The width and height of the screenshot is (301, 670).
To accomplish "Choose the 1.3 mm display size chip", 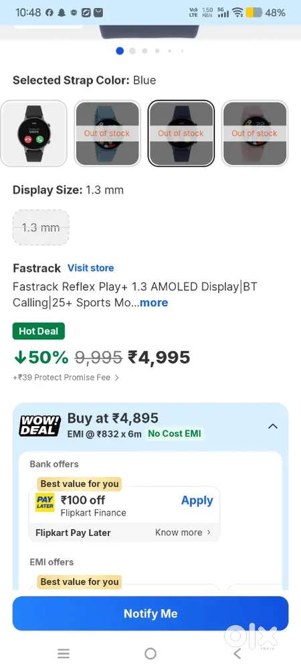I will click(41, 228).
